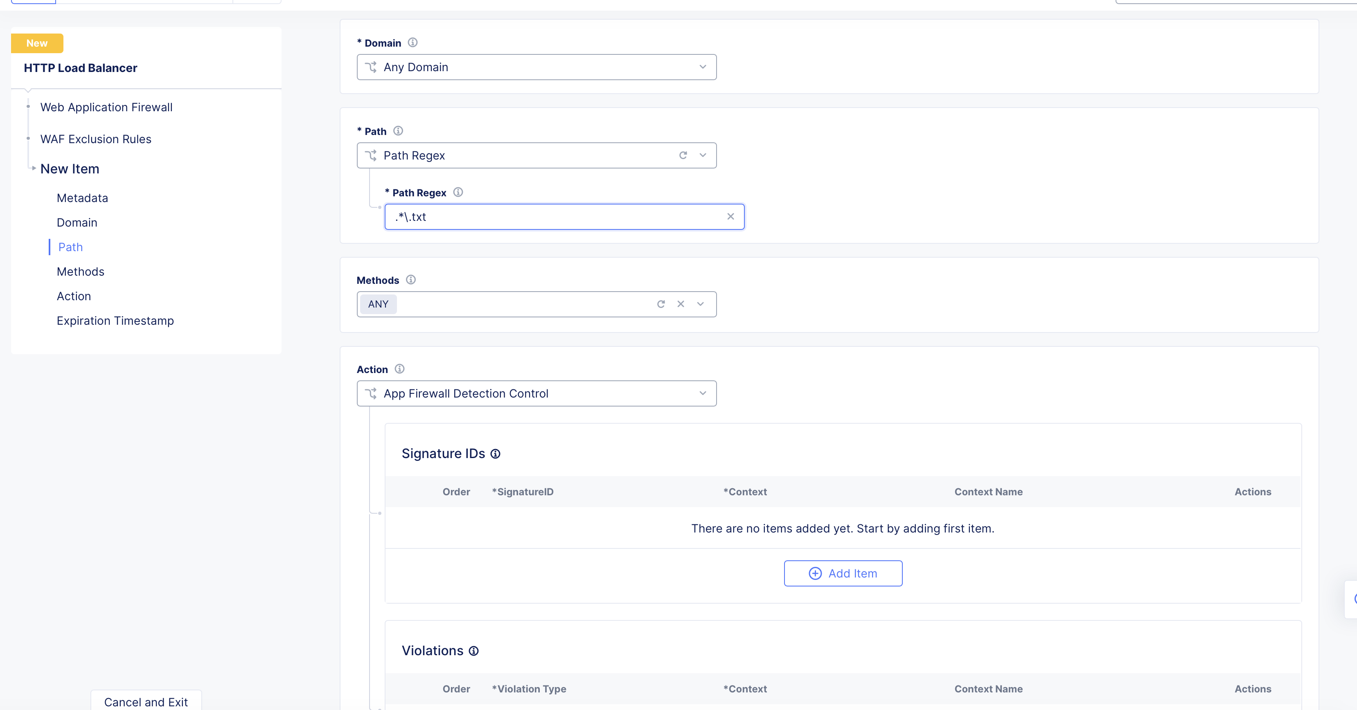Open the App Firewall Detection Control dropdown
The height and width of the screenshot is (710, 1357).
(x=536, y=393)
